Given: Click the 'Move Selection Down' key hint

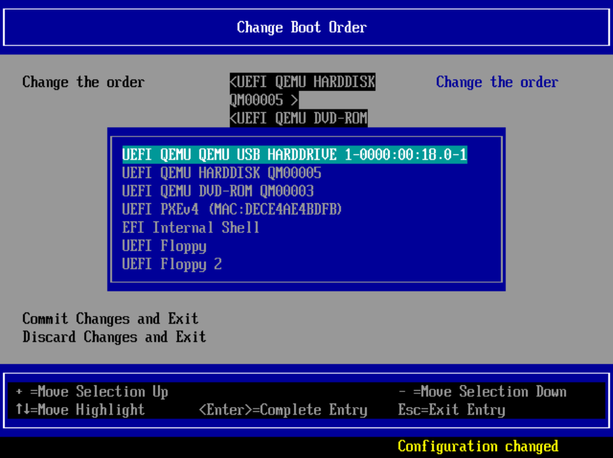Looking at the screenshot, I should pos(482,392).
